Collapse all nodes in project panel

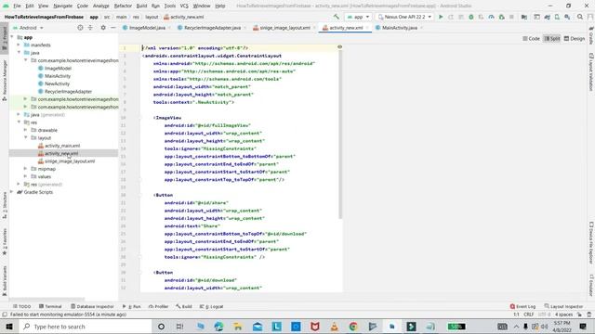(90, 28)
